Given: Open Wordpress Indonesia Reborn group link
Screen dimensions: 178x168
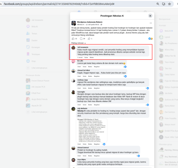Looking at the screenshot, I should [90, 22].
